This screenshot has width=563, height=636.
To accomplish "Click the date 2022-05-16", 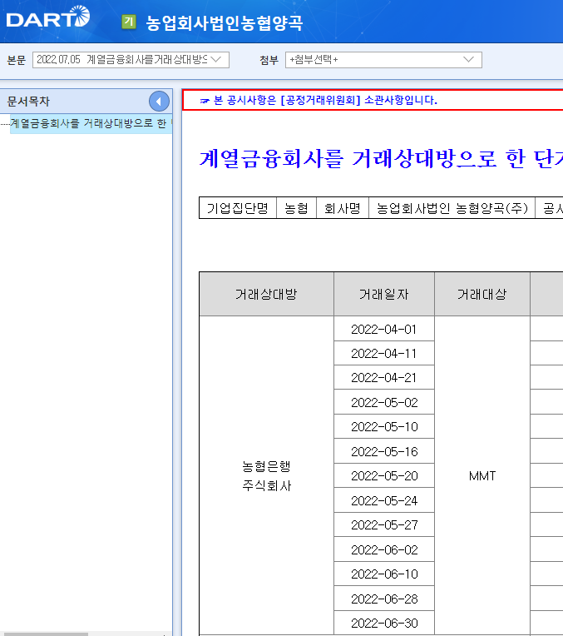I will 384,451.
